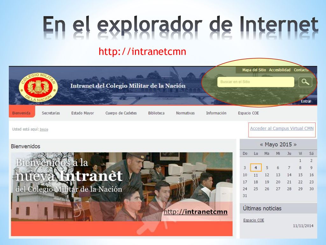The width and height of the screenshot is (326, 245).
Task: Select day 27 in the calendar
Action: [278, 189]
